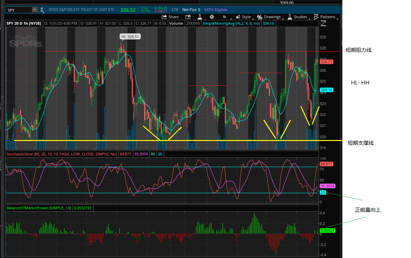Click the low value L: 326.5
The image size is (411, 258).
click(x=126, y=23)
